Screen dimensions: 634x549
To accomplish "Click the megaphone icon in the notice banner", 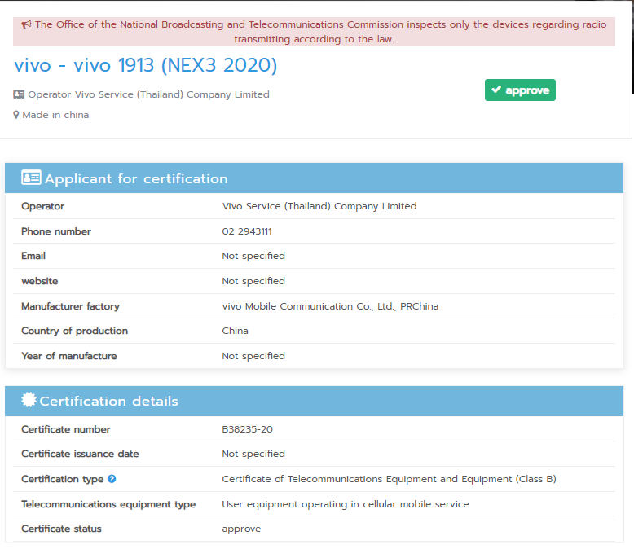I will pos(26,24).
